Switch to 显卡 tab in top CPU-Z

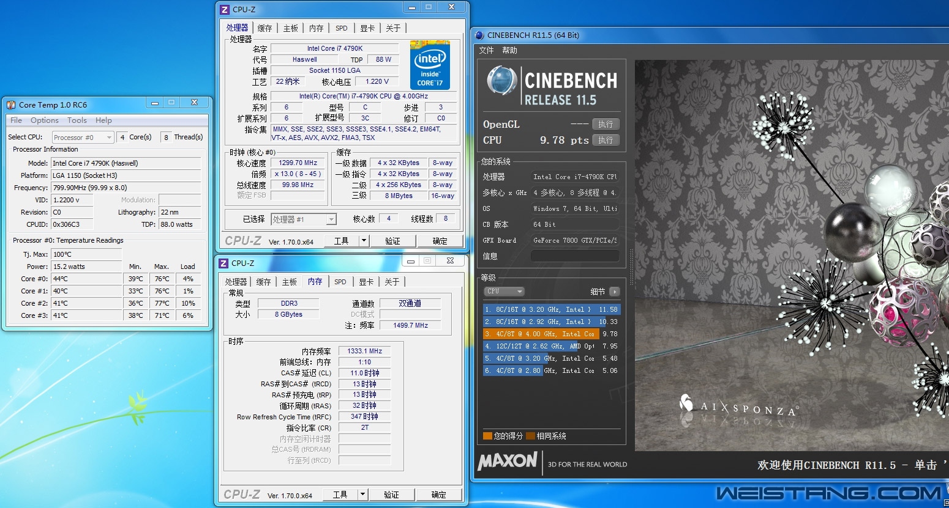coord(367,28)
